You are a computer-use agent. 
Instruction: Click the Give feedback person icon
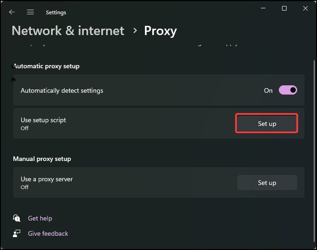(17, 233)
